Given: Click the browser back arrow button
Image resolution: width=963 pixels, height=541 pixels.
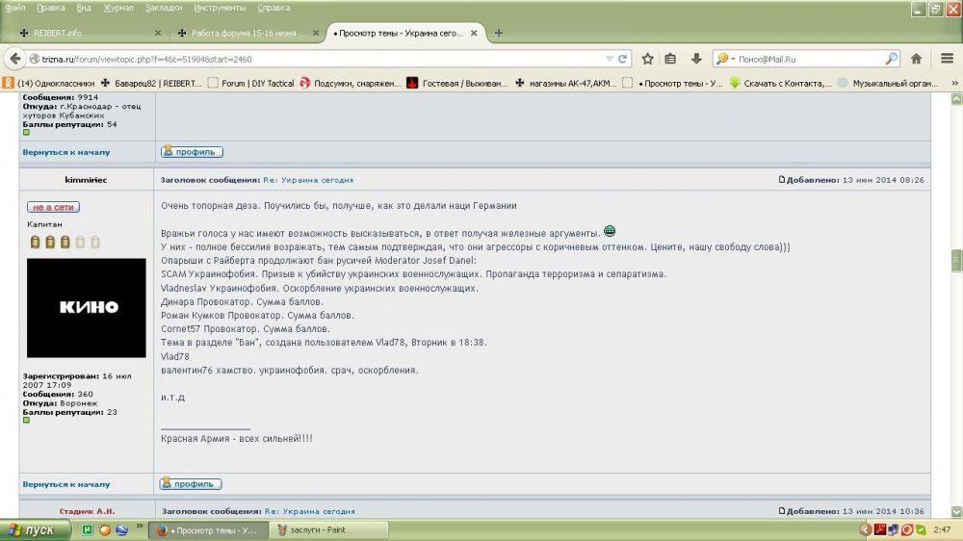Looking at the screenshot, I should coord(16,58).
